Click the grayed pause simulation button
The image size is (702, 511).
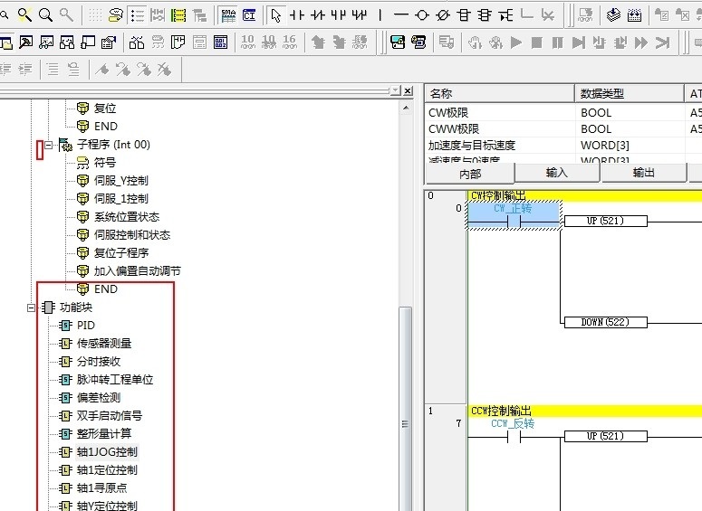pos(557,43)
